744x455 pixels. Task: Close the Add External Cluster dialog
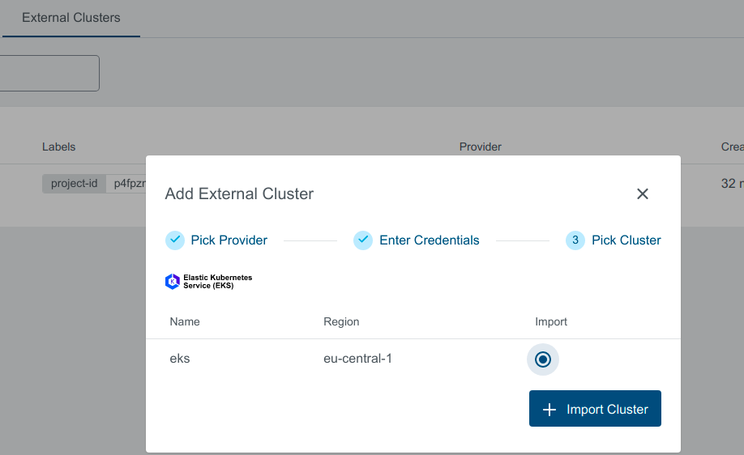[x=643, y=193]
